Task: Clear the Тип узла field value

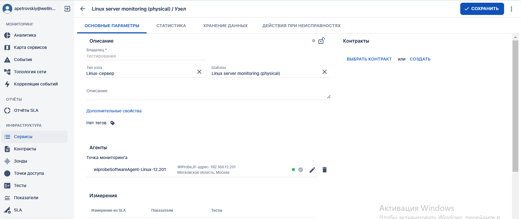Action: [x=199, y=72]
